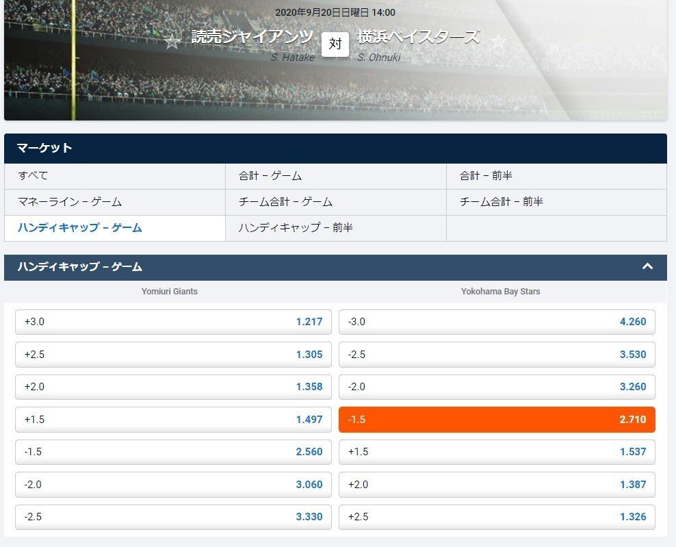Open the 合計 – 前半 market tab
Viewport: 676px width, 547px height.
[556, 176]
